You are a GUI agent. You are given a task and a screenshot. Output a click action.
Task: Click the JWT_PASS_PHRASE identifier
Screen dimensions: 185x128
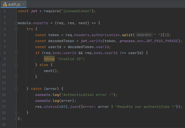[162, 41]
